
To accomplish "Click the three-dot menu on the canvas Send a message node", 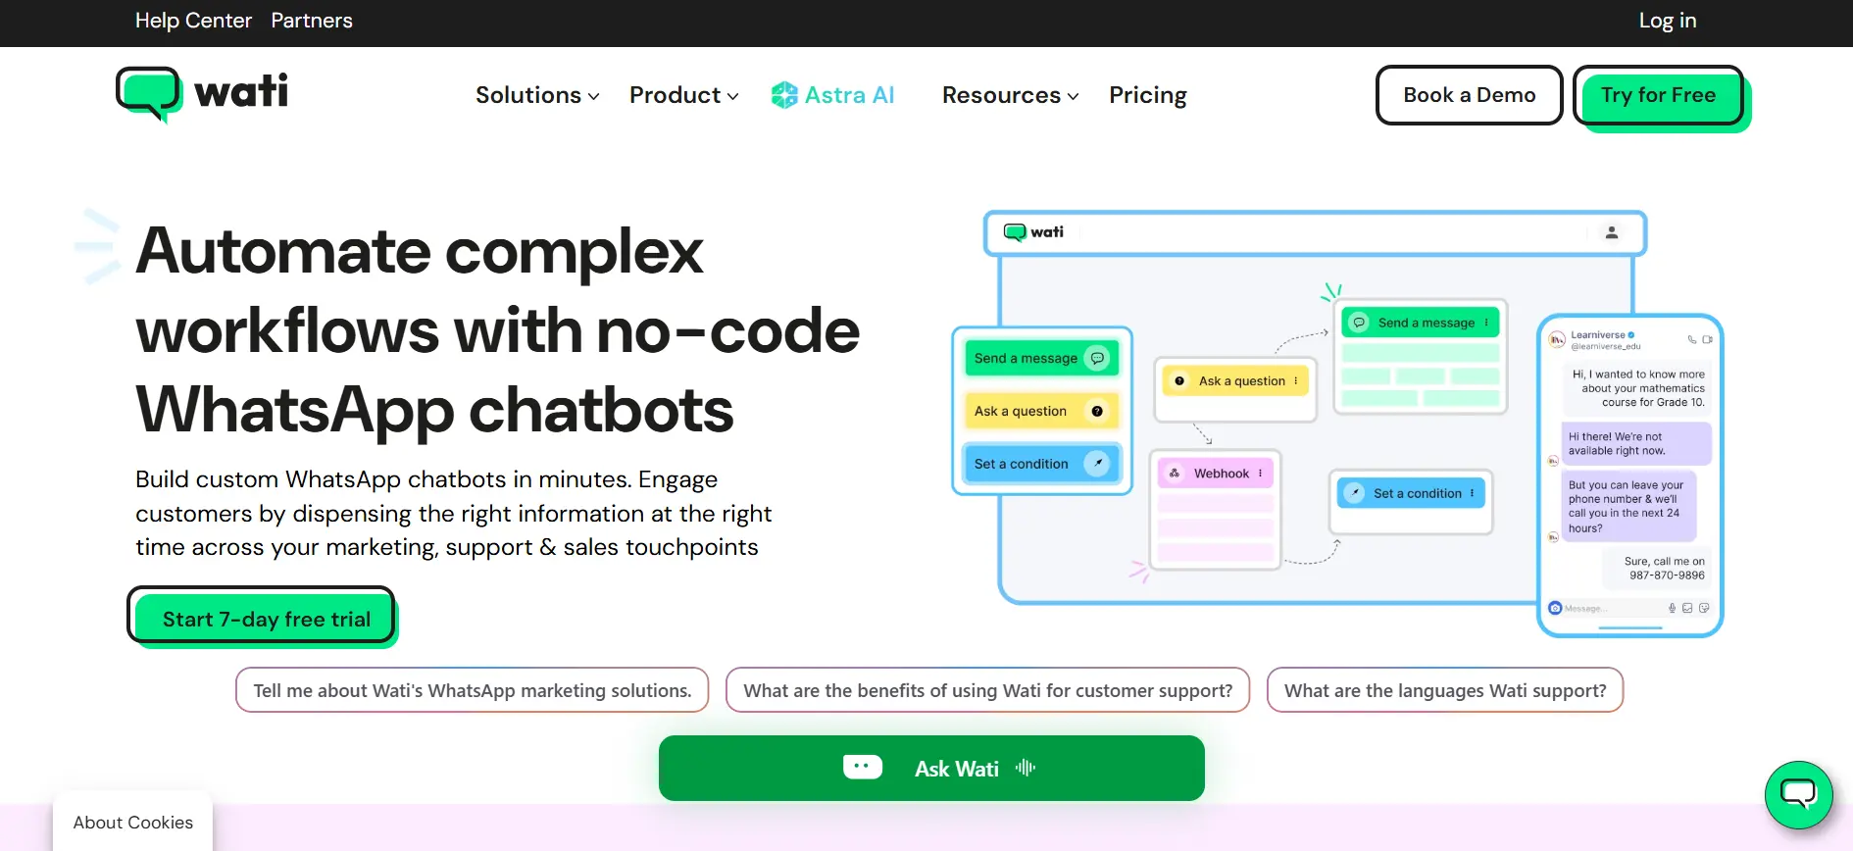I will [1486, 323].
